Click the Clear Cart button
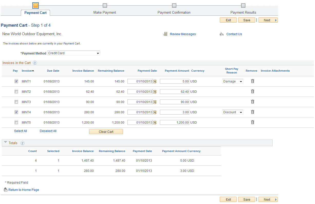 (106, 131)
